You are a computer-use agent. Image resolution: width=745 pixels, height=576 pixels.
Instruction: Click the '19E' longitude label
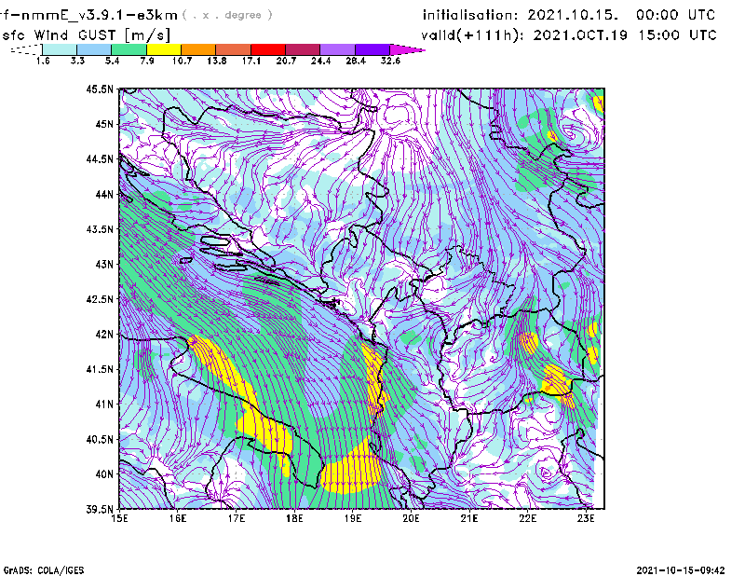click(x=353, y=518)
